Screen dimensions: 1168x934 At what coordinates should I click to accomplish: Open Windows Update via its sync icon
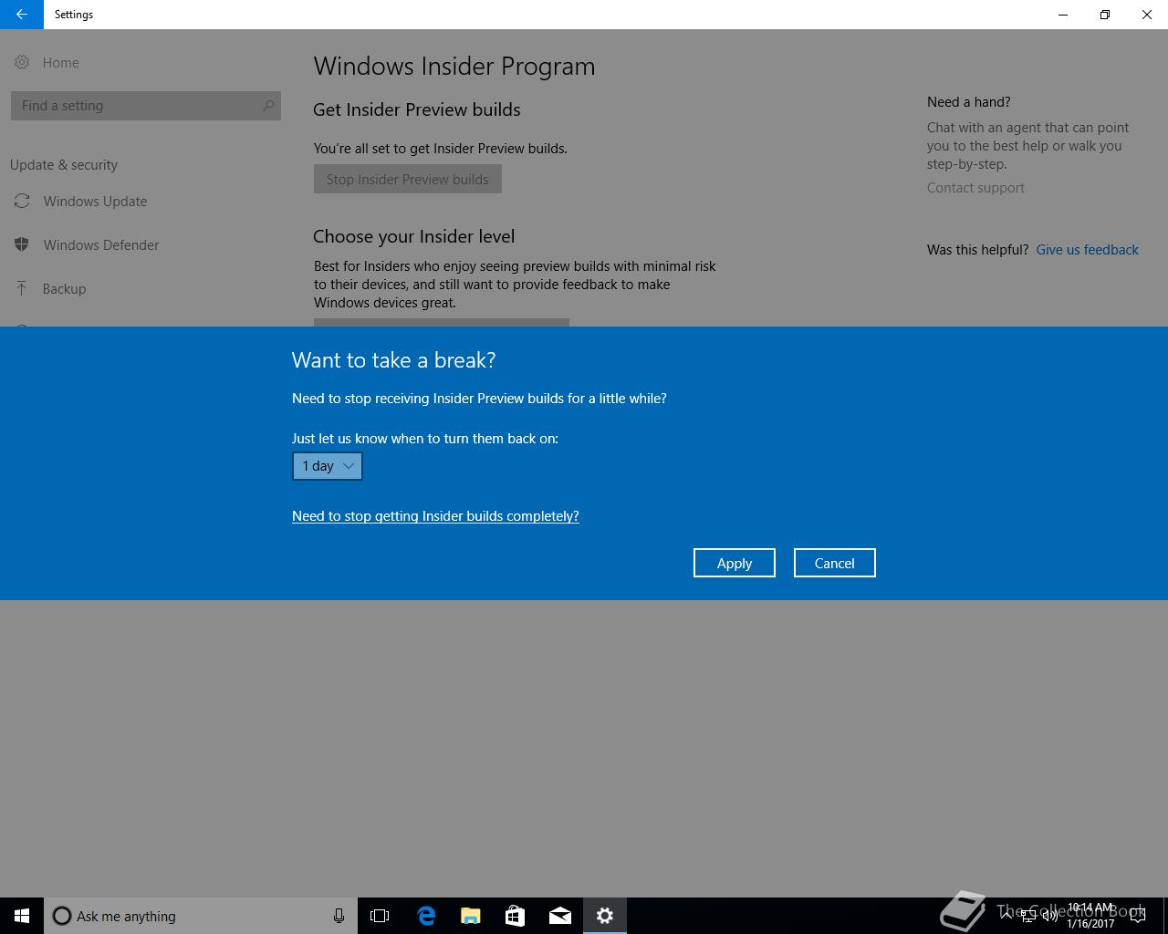click(22, 201)
